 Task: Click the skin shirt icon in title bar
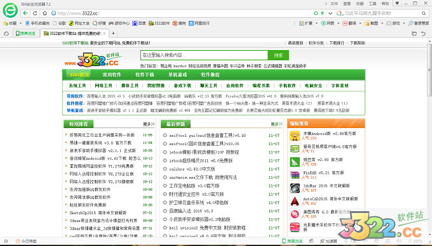[397, 3]
